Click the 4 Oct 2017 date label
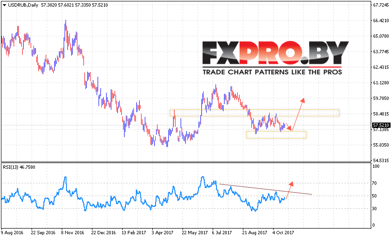This screenshot has height=238, width=391. (283, 232)
